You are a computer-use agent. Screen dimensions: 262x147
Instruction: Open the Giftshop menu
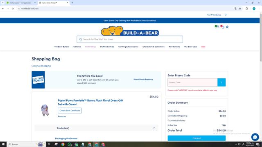click(77, 47)
